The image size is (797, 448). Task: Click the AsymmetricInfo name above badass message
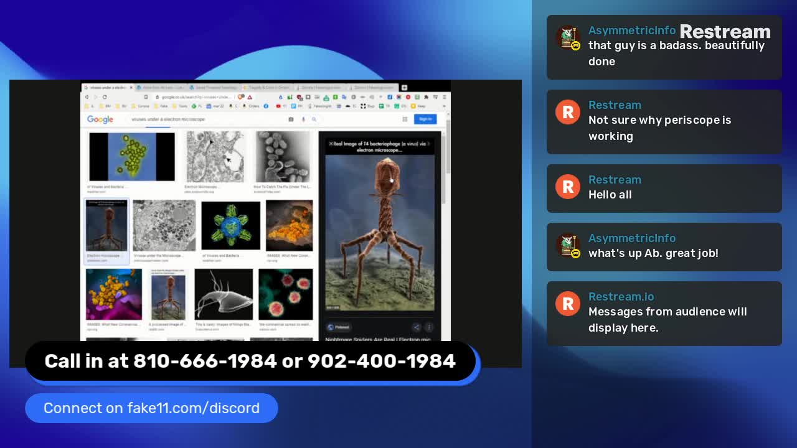(632, 30)
